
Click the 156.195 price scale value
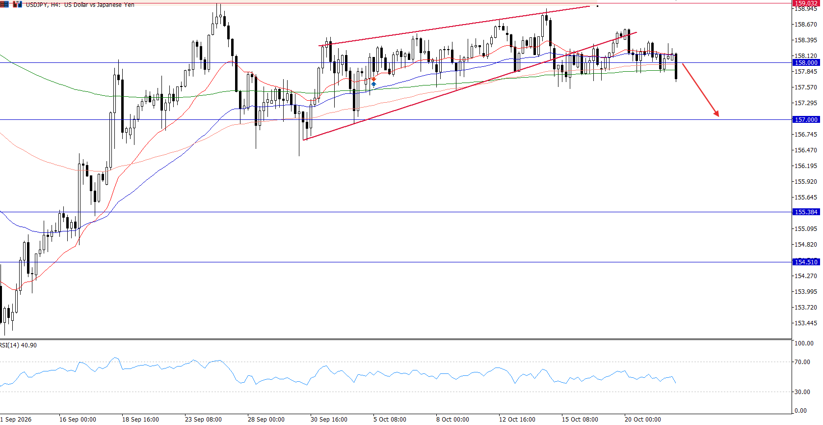coord(805,166)
